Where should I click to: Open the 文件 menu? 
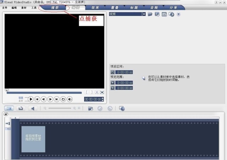coord(5,8)
